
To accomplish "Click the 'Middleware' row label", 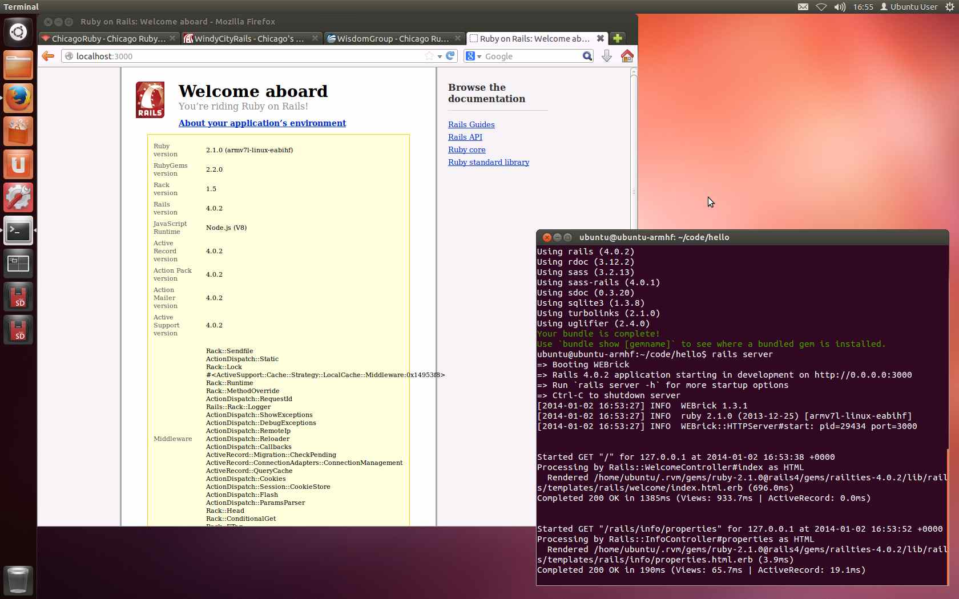I will (x=172, y=439).
